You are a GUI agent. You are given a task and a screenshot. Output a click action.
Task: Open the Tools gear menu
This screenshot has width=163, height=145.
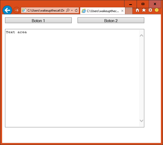coord(150,10)
